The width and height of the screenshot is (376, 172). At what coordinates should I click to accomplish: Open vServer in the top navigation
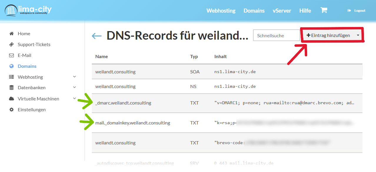282,11
